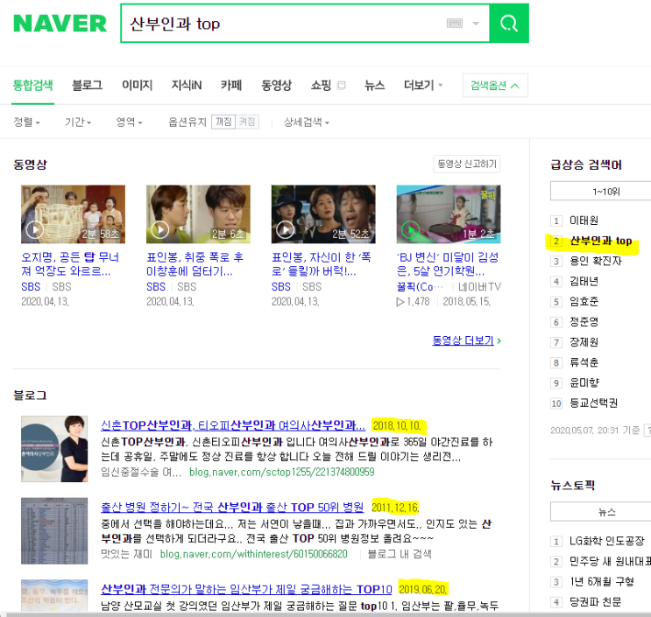Click the 동영상 신고하기 button
Viewport: 651px width, 617px height.
tap(467, 164)
